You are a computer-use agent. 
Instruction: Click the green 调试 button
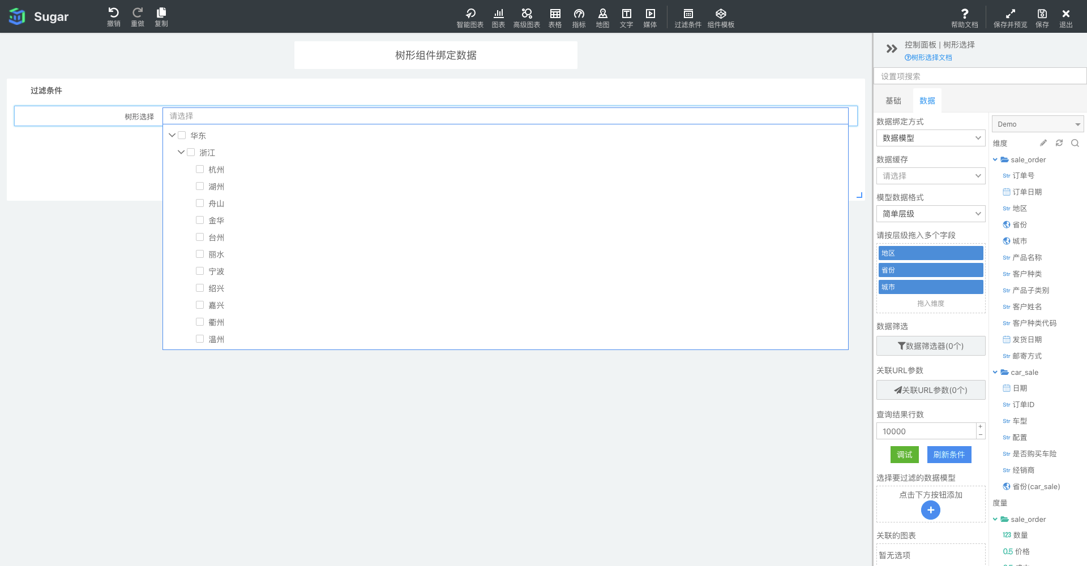[904, 455]
